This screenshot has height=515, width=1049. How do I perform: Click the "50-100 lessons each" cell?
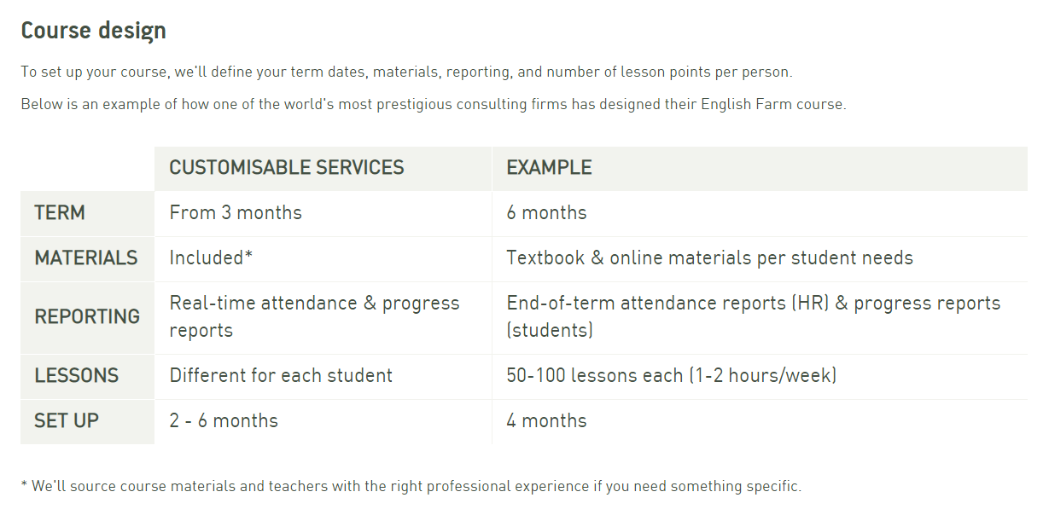pos(671,376)
